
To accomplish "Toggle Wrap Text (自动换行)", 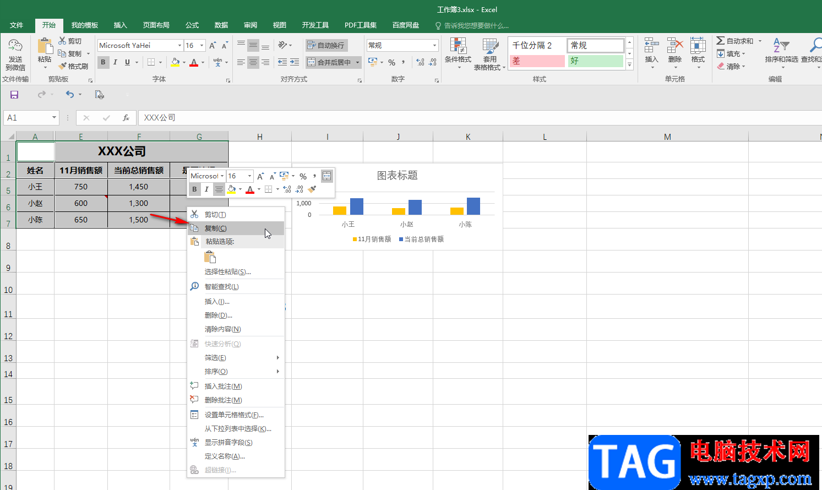I will (x=325, y=45).
